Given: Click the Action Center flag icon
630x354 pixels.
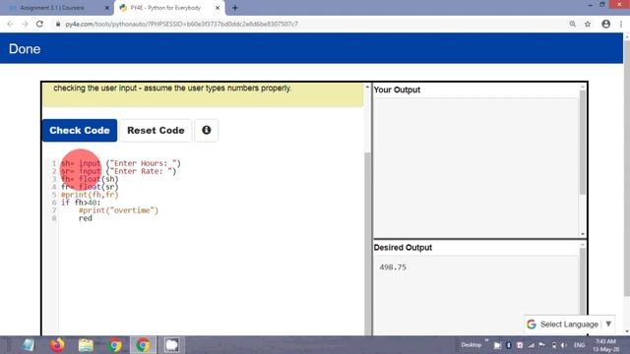Looking at the screenshot, I should point(542,345).
